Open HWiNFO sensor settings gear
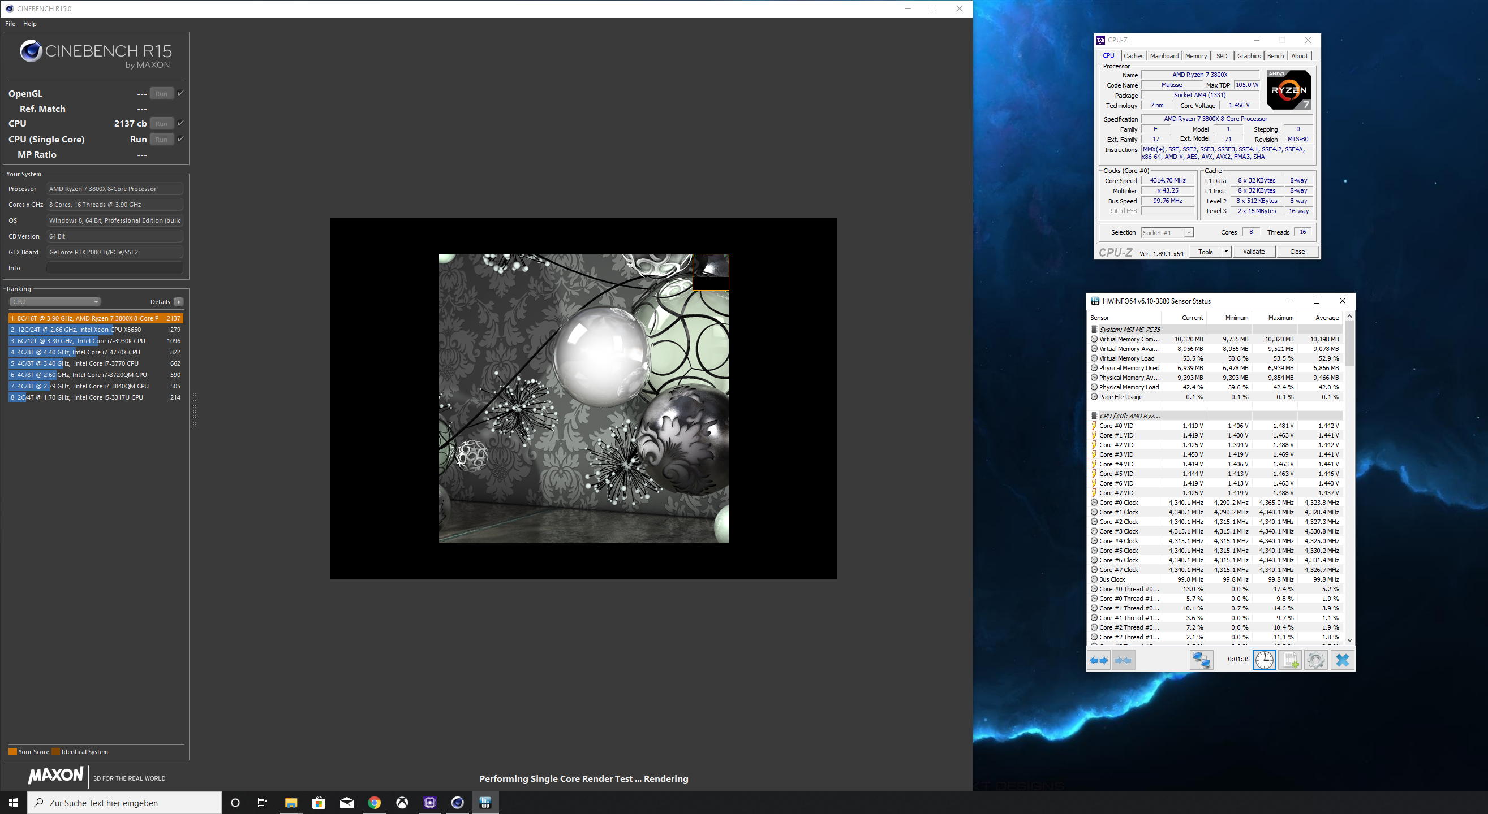Viewport: 1488px width, 814px height. click(x=1315, y=660)
